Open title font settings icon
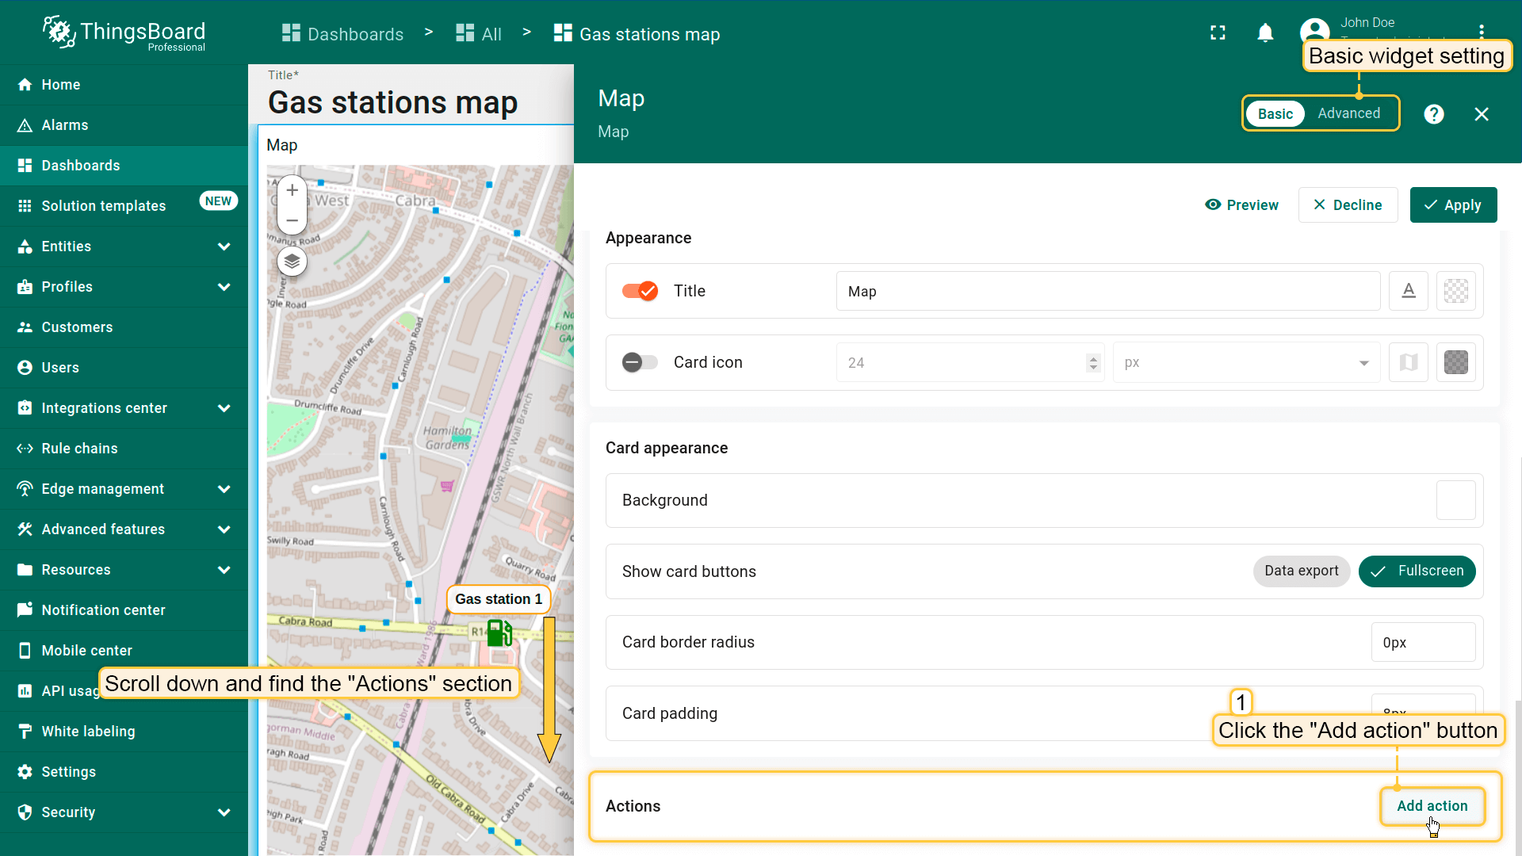1522x856 pixels. pyautogui.click(x=1409, y=291)
